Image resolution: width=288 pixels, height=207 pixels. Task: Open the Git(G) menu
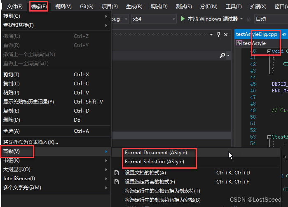[x=87, y=7]
